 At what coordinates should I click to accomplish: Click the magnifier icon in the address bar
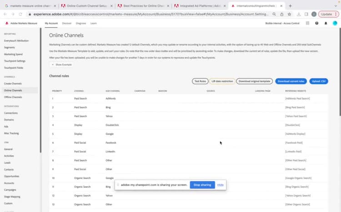click(274, 14)
